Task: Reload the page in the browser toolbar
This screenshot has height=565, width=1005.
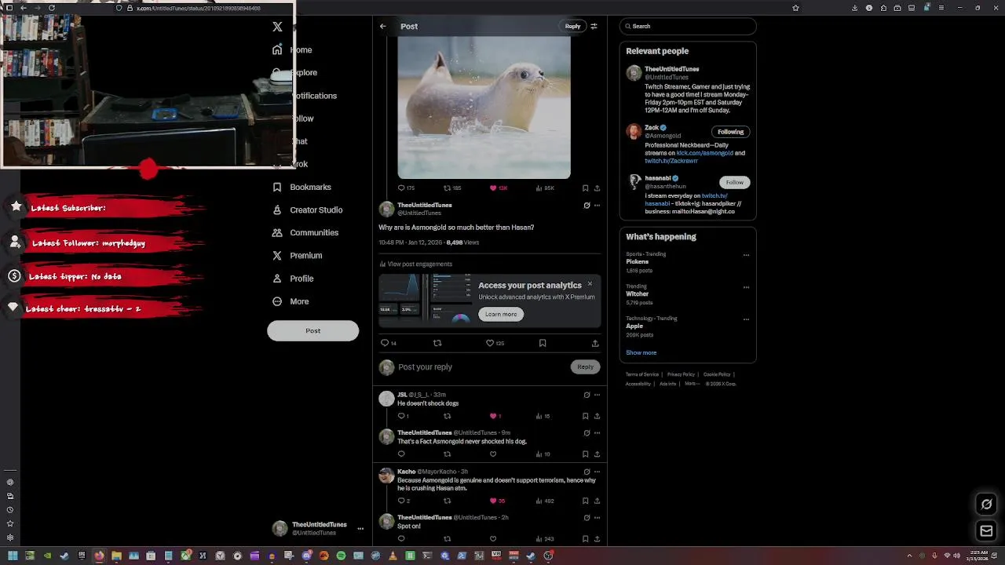Action: 52,8
